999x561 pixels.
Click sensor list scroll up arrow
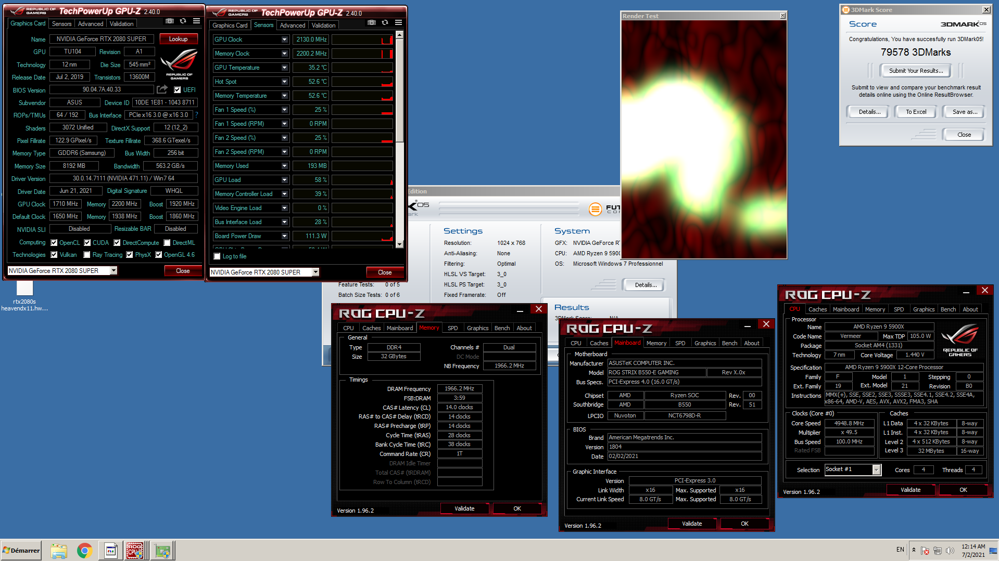(x=399, y=35)
